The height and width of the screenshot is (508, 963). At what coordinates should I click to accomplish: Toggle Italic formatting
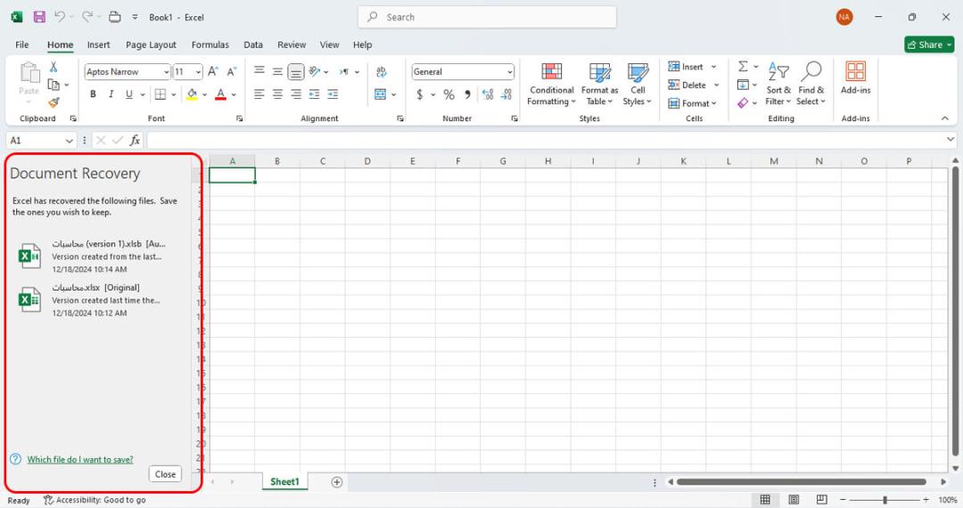[x=111, y=94]
